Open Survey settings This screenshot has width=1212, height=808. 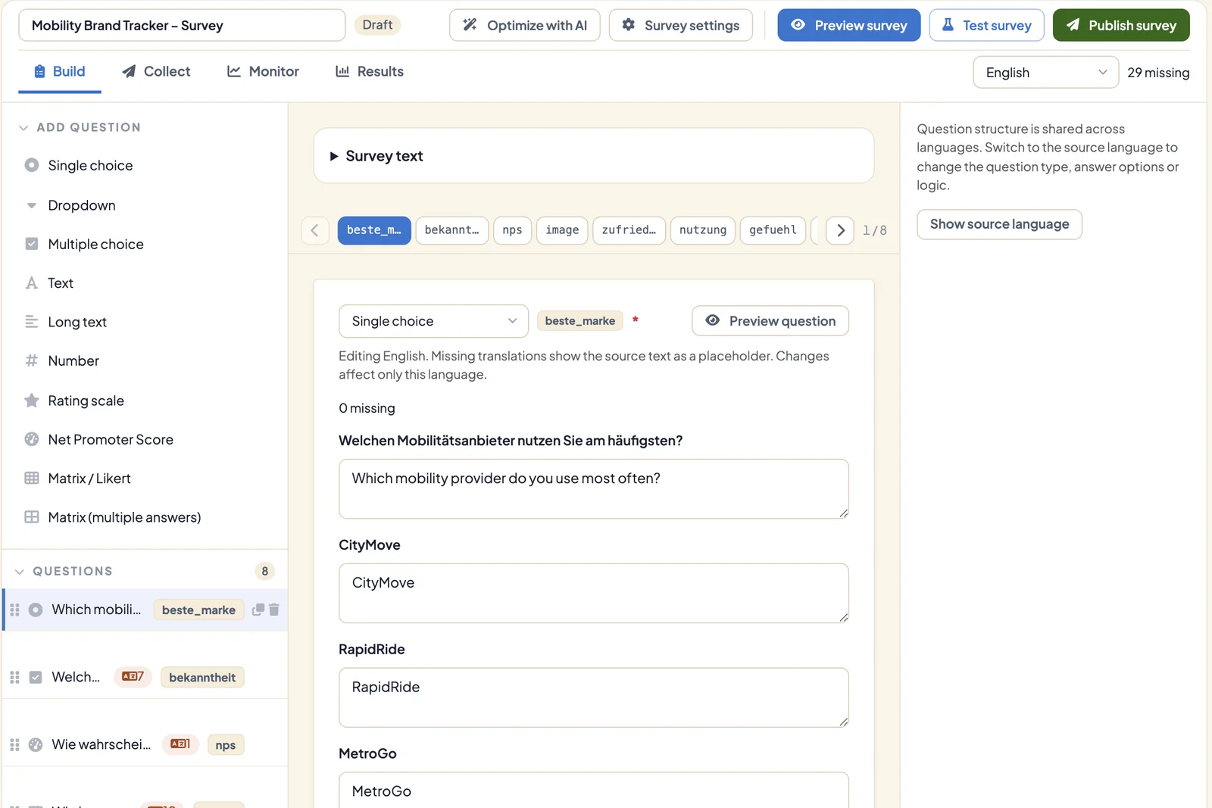coord(681,25)
